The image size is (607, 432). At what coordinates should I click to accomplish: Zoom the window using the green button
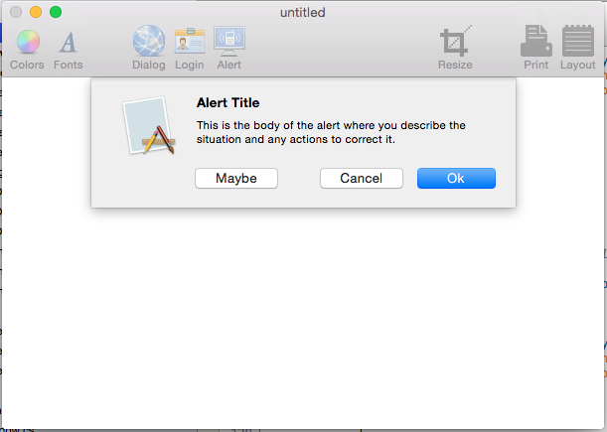pyautogui.click(x=56, y=12)
